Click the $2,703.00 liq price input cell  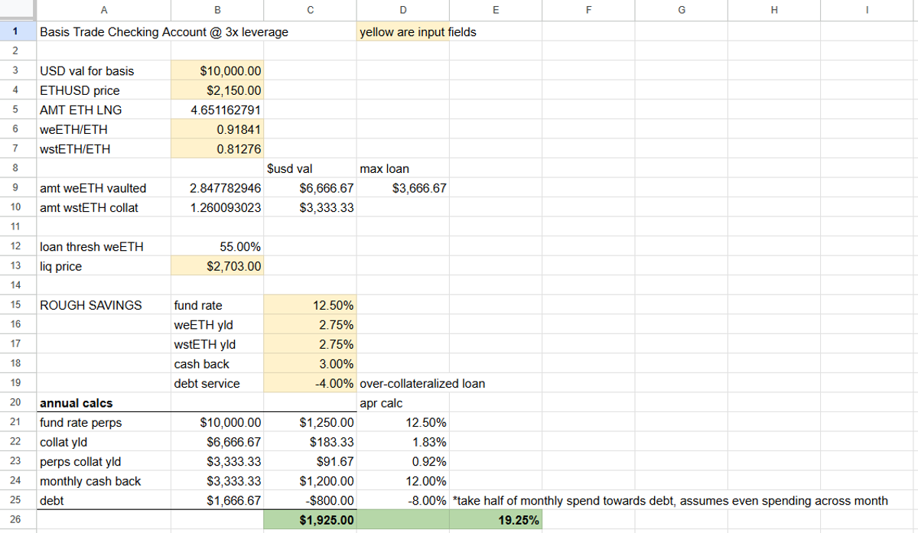[218, 266]
